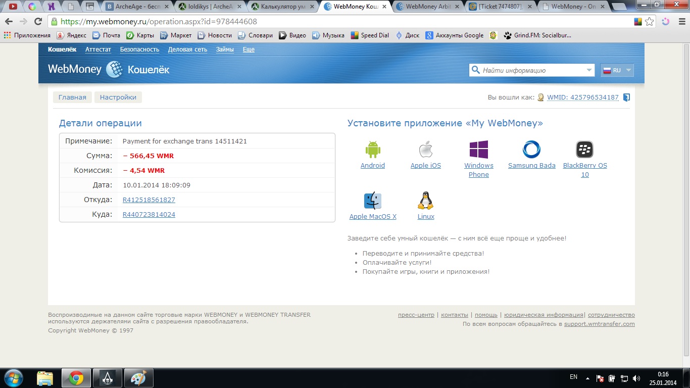Select the commission value − 4,54 WMR
Image resolution: width=690 pixels, height=388 pixels.
click(x=144, y=171)
